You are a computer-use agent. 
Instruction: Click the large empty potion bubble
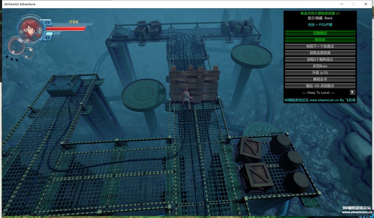(x=16, y=46)
